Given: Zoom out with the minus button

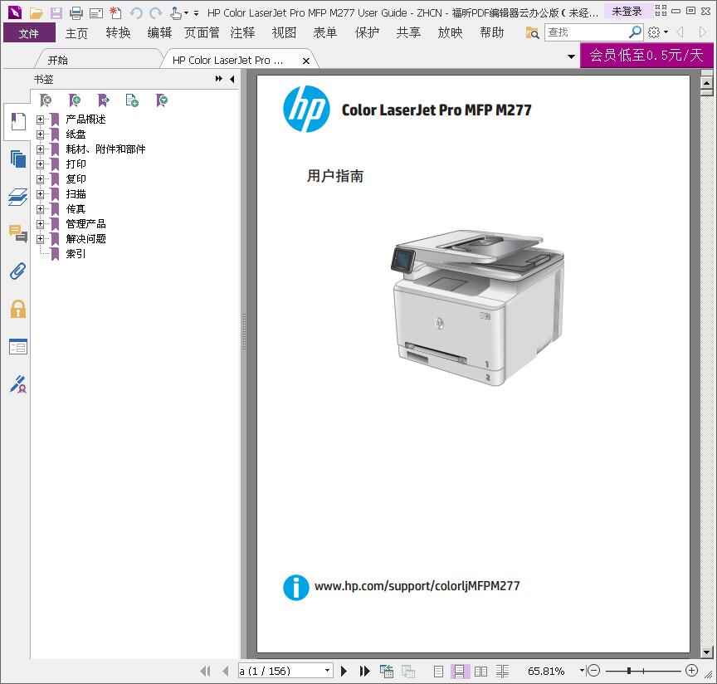Looking at the screenshot, I should point(593,671).
